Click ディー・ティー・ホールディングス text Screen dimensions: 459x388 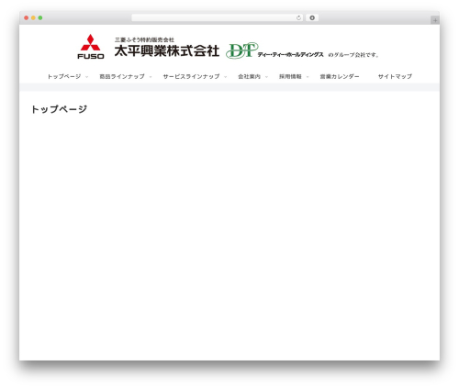point(290,54)
